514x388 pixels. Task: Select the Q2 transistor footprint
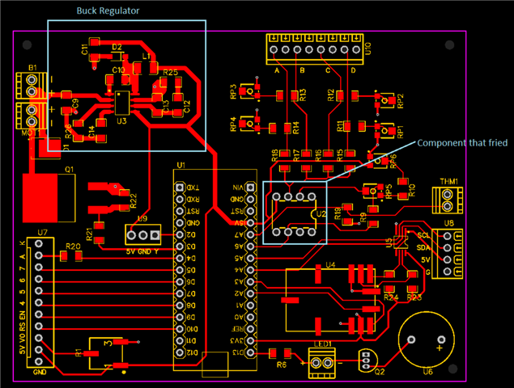pyautogui.click(x=367, y=361)
